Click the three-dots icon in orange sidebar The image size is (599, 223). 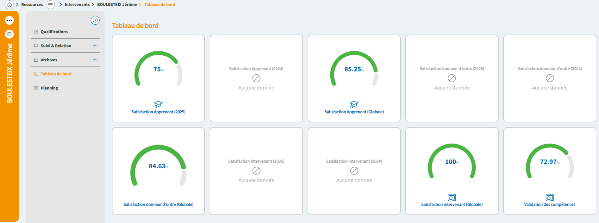coord(9,21)
